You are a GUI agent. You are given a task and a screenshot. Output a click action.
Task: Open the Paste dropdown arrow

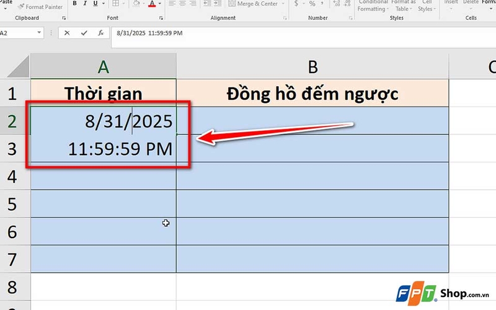coord(5,7)
